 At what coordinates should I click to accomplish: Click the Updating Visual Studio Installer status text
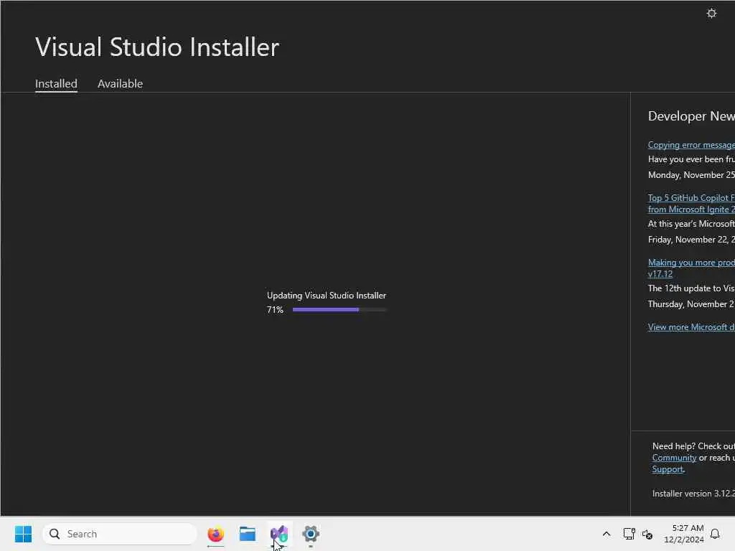coord(327,295)
